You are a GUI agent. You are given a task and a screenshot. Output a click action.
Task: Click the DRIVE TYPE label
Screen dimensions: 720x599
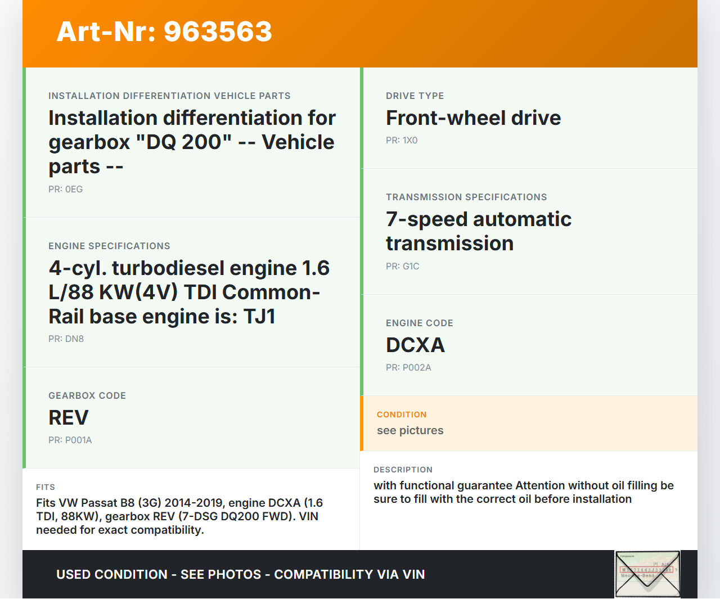(x=415, y=96)
